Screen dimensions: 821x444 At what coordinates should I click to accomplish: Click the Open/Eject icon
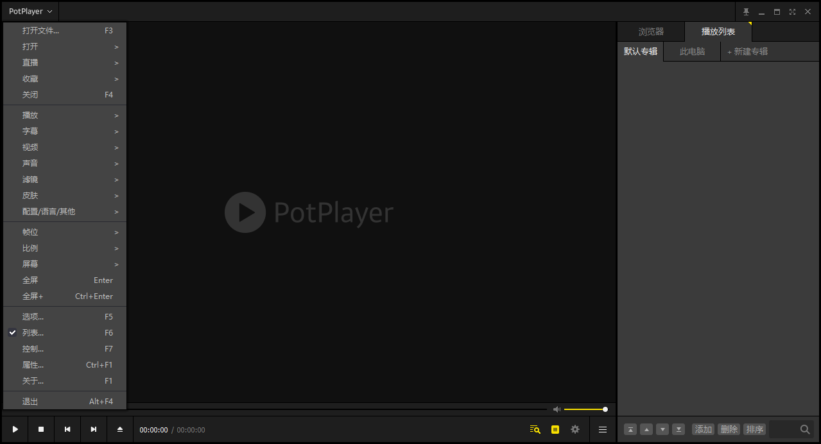119,429
